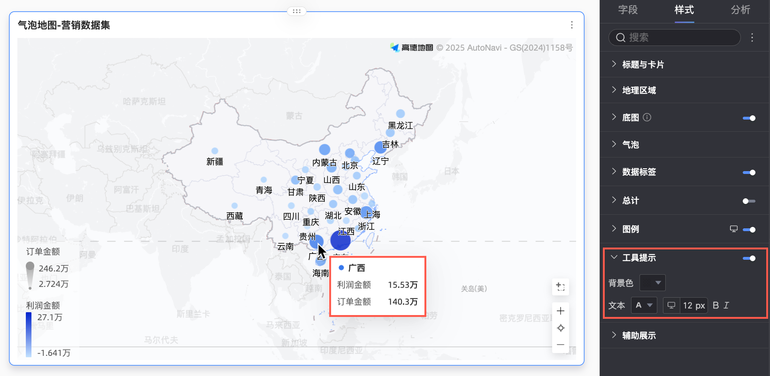
Task: Click the 246.2万 legend value
Action: [54, 269]
